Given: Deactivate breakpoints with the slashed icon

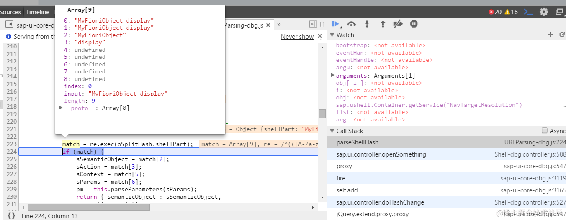Looking at the screenshot, I should point(398,24).
